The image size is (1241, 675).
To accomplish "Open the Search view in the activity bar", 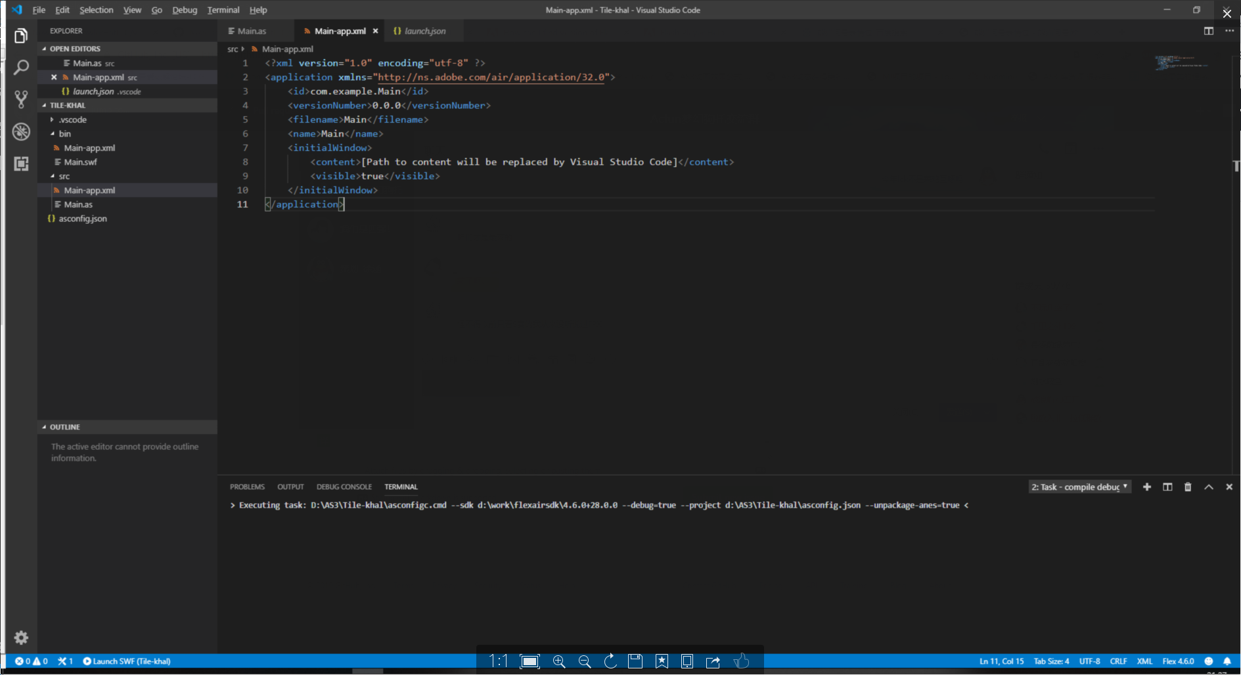I will click(20, 67).
